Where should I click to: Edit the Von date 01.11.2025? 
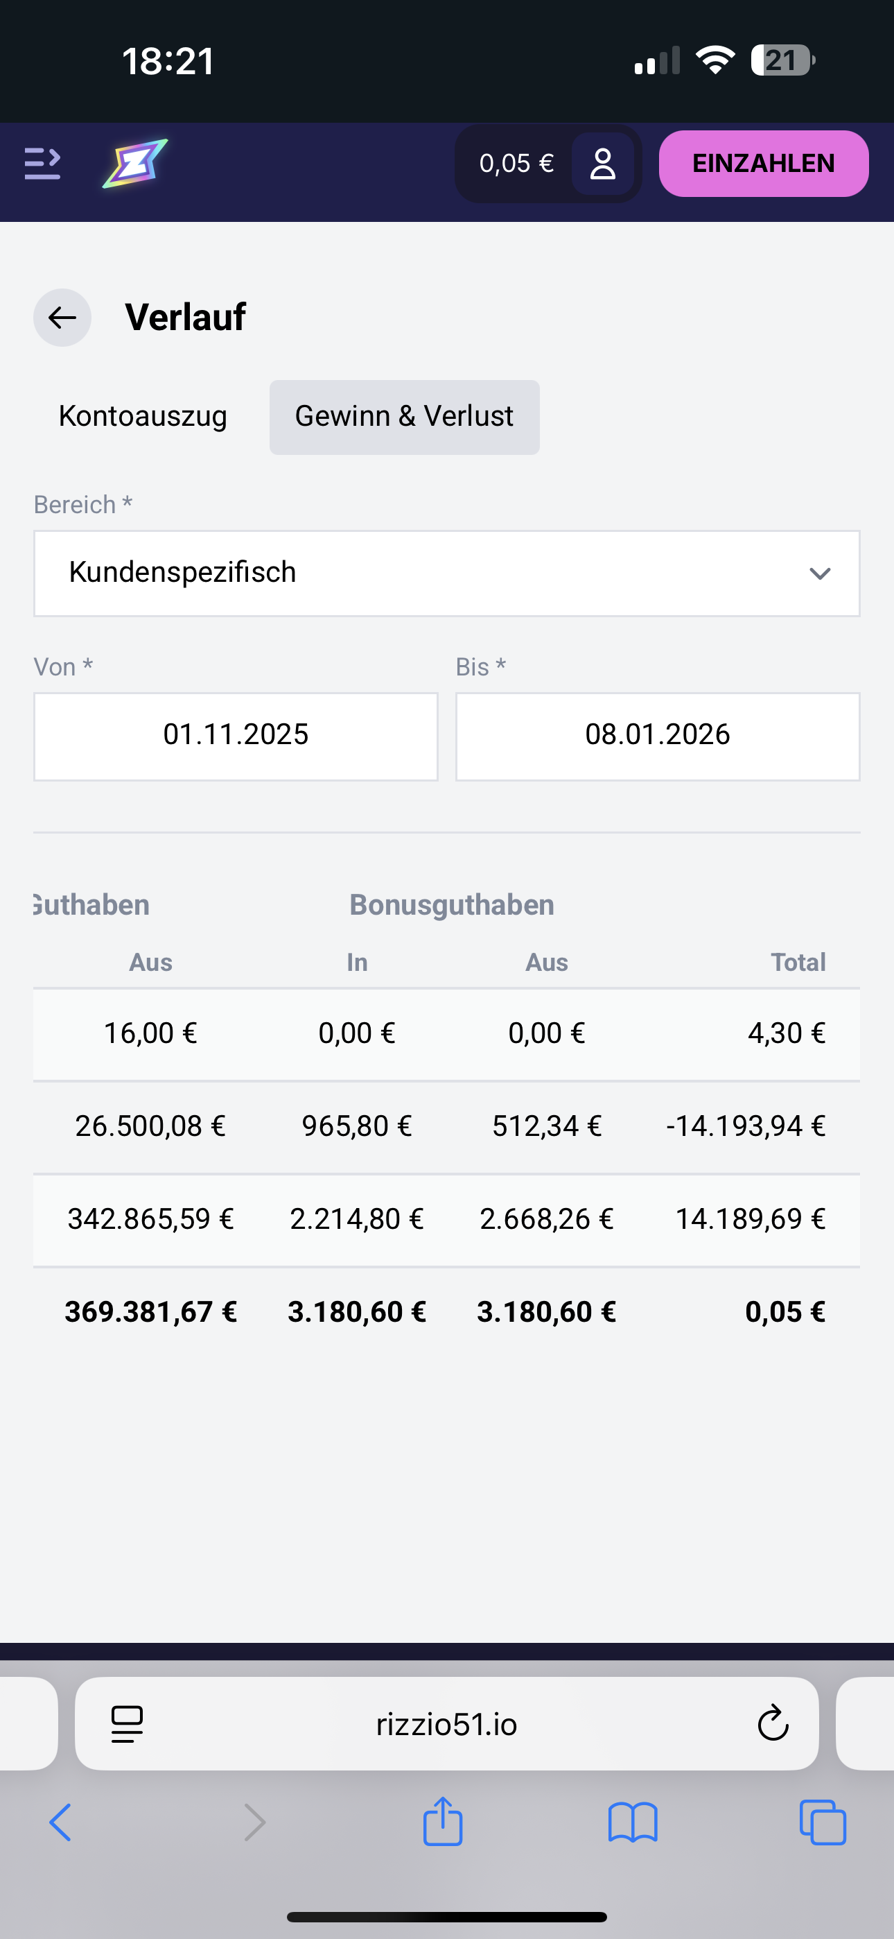pos(236,735)
